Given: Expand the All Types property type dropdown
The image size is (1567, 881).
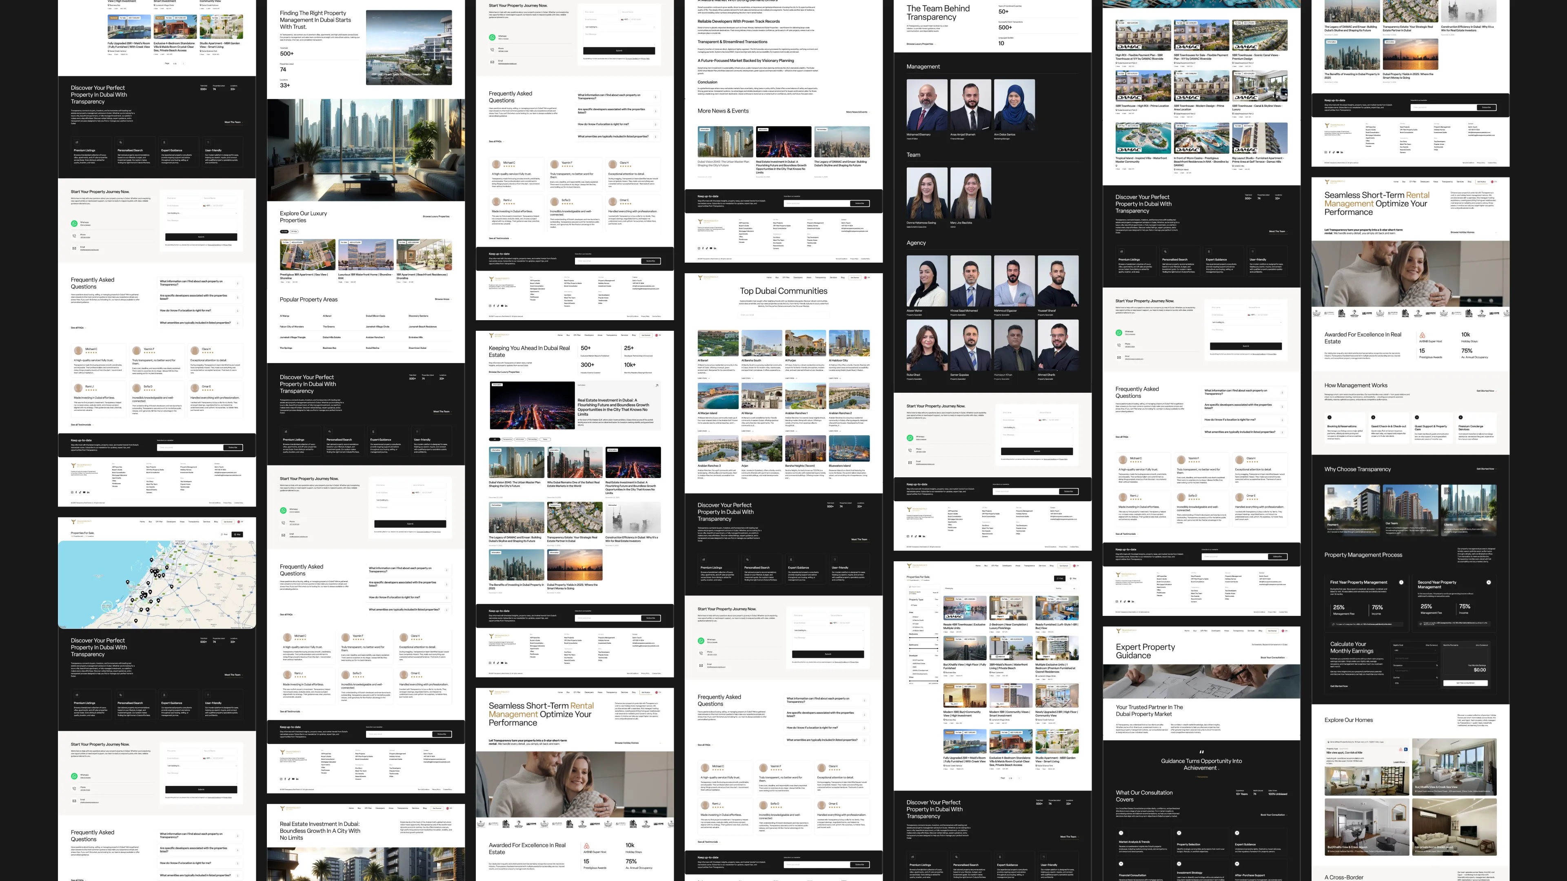Looking at the screenshot, I should click(923, 606).
